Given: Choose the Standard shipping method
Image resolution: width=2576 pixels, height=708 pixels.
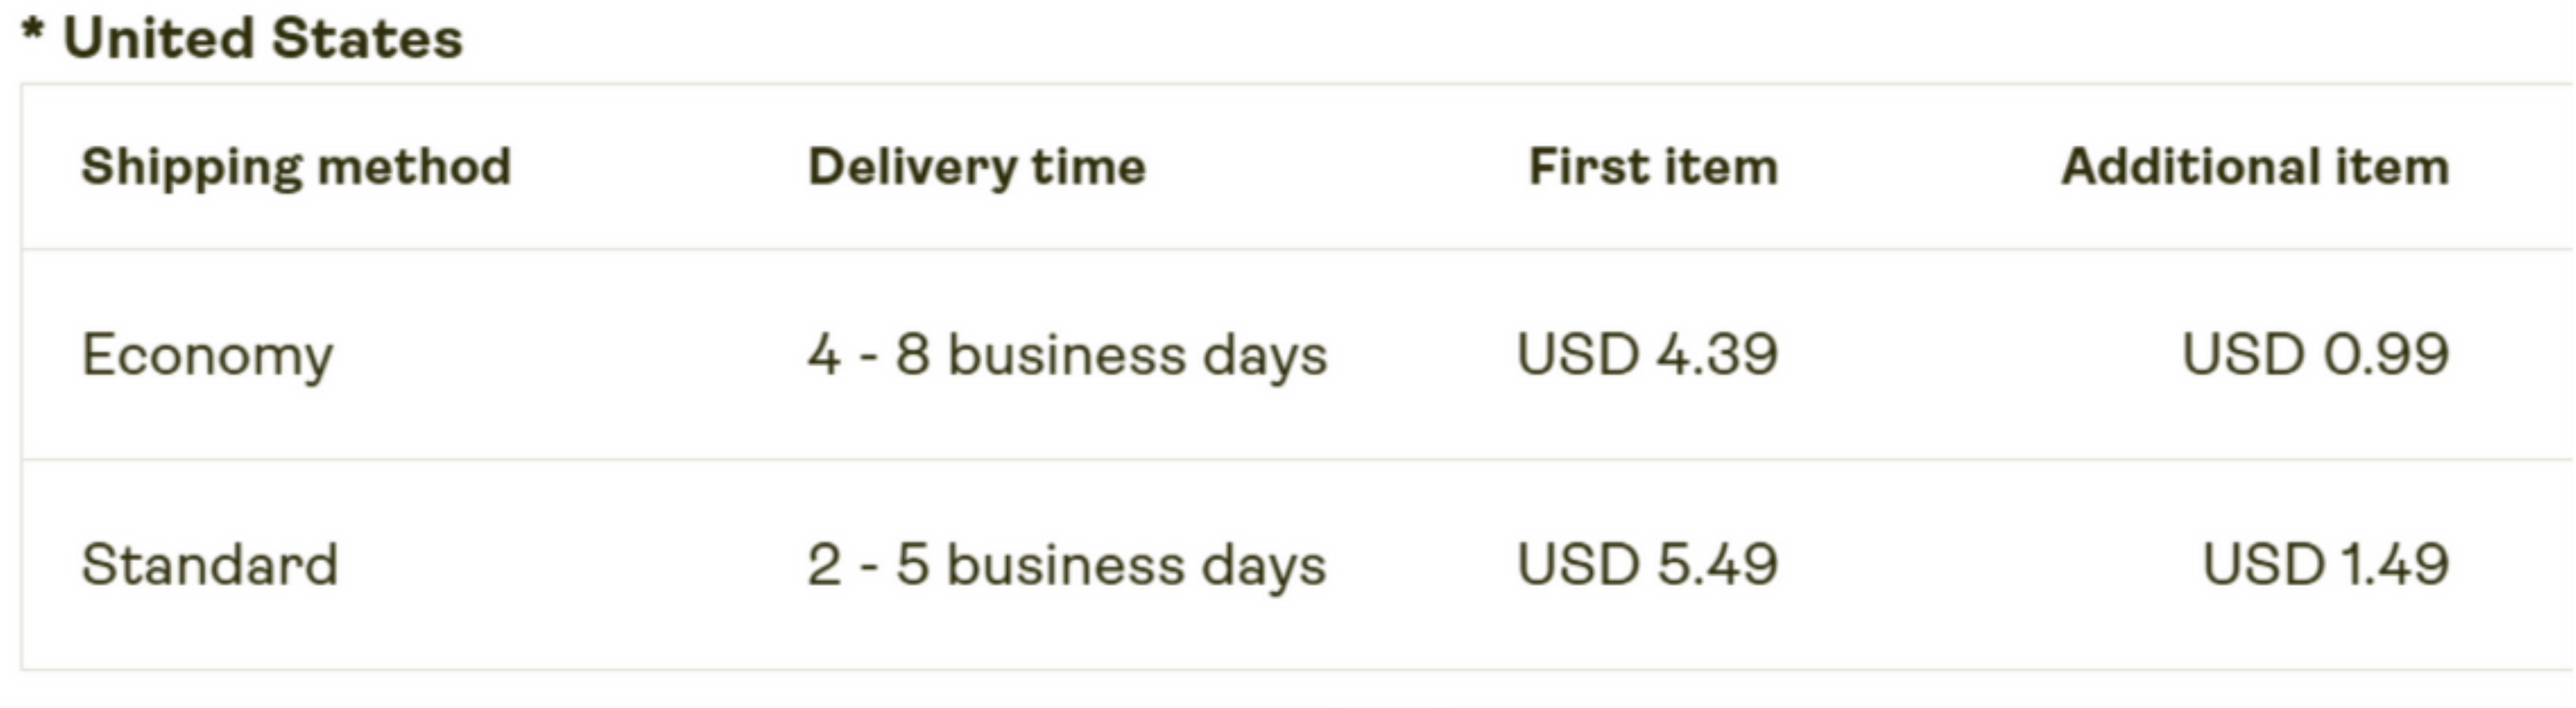Looking at the screenshot, I should pos(210,564).
